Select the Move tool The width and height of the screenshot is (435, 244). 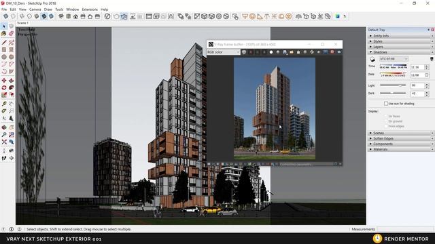pyautogui.click(x=4, y=80)
